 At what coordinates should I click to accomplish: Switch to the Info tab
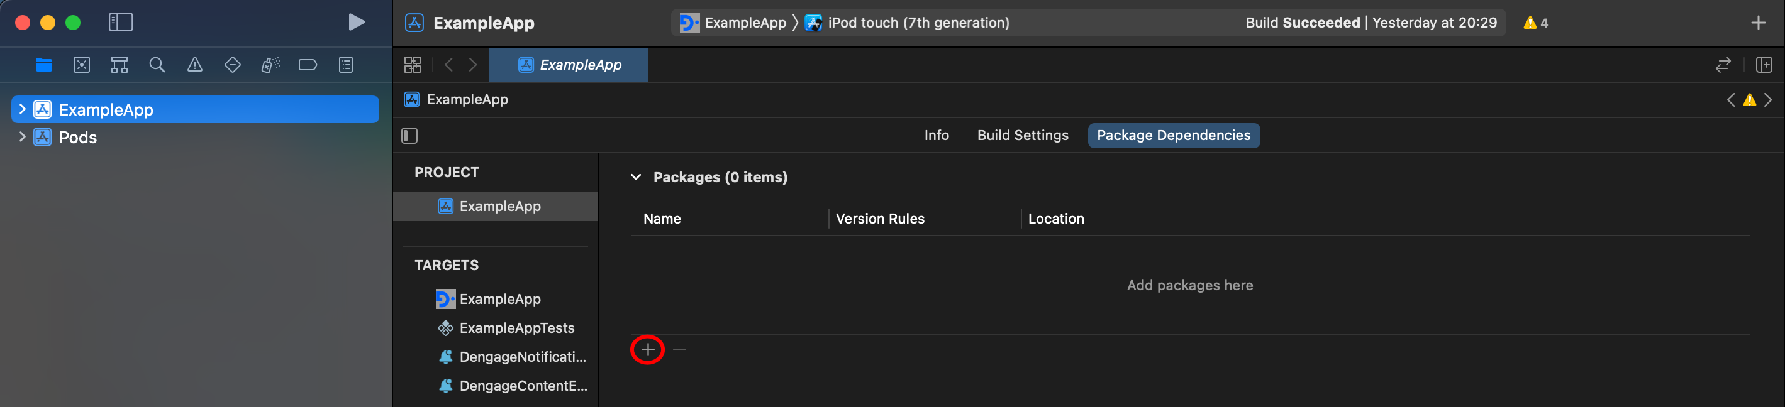tap(936, 136)
